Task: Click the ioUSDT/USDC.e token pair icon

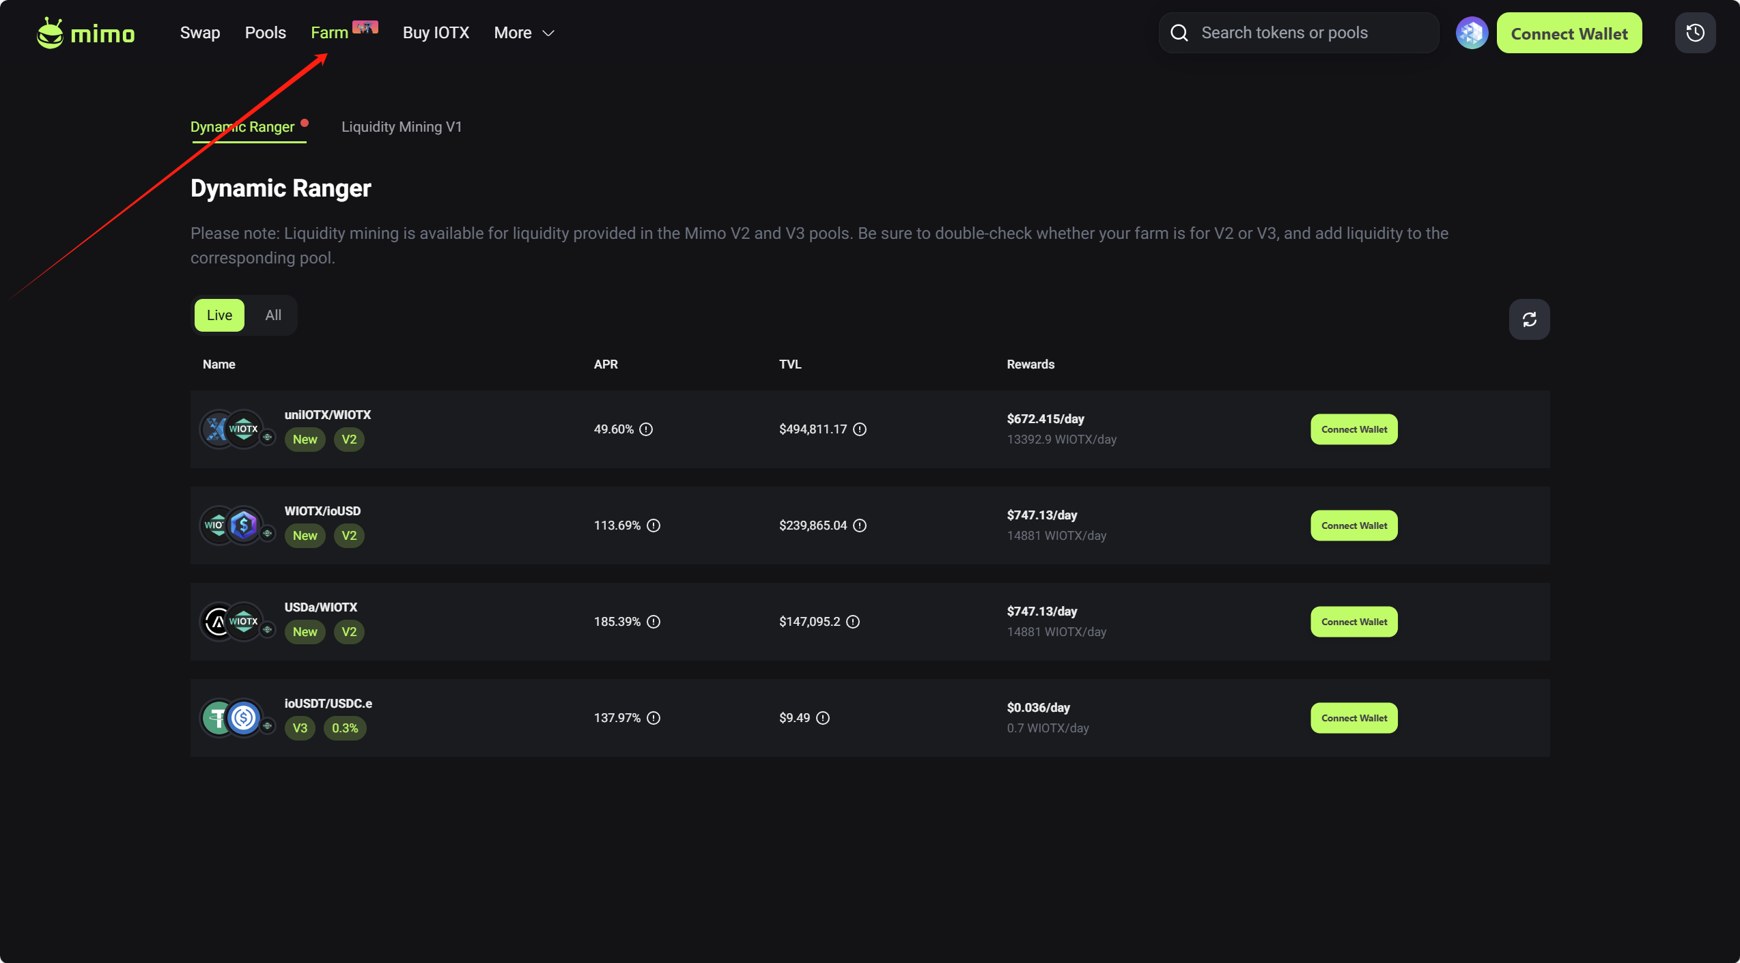Action: [231, 718]
